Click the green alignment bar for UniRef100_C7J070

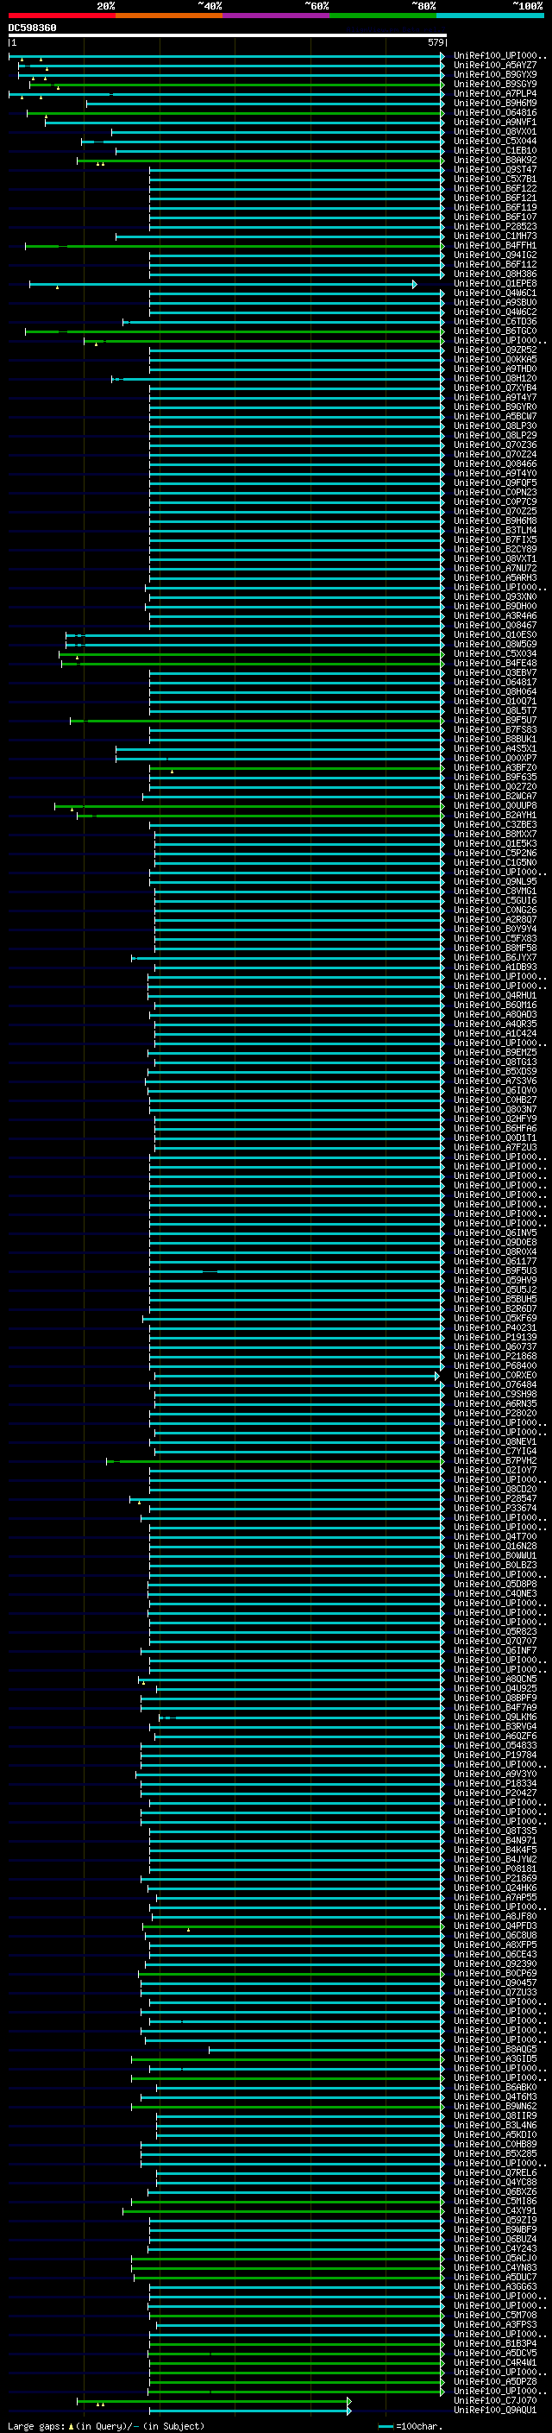[214, 2401]
